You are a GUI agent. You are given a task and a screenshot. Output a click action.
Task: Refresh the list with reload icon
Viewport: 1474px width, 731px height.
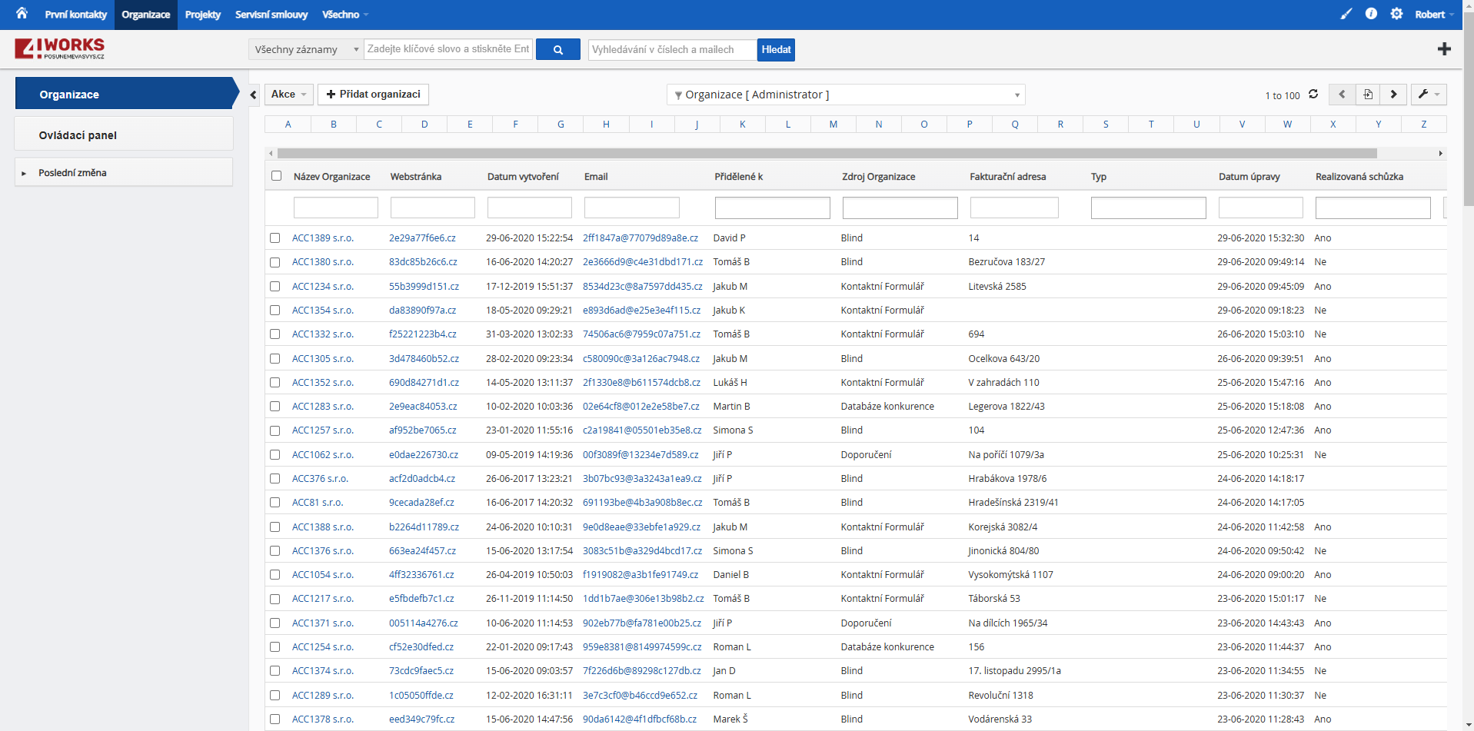pos(1313,95)
